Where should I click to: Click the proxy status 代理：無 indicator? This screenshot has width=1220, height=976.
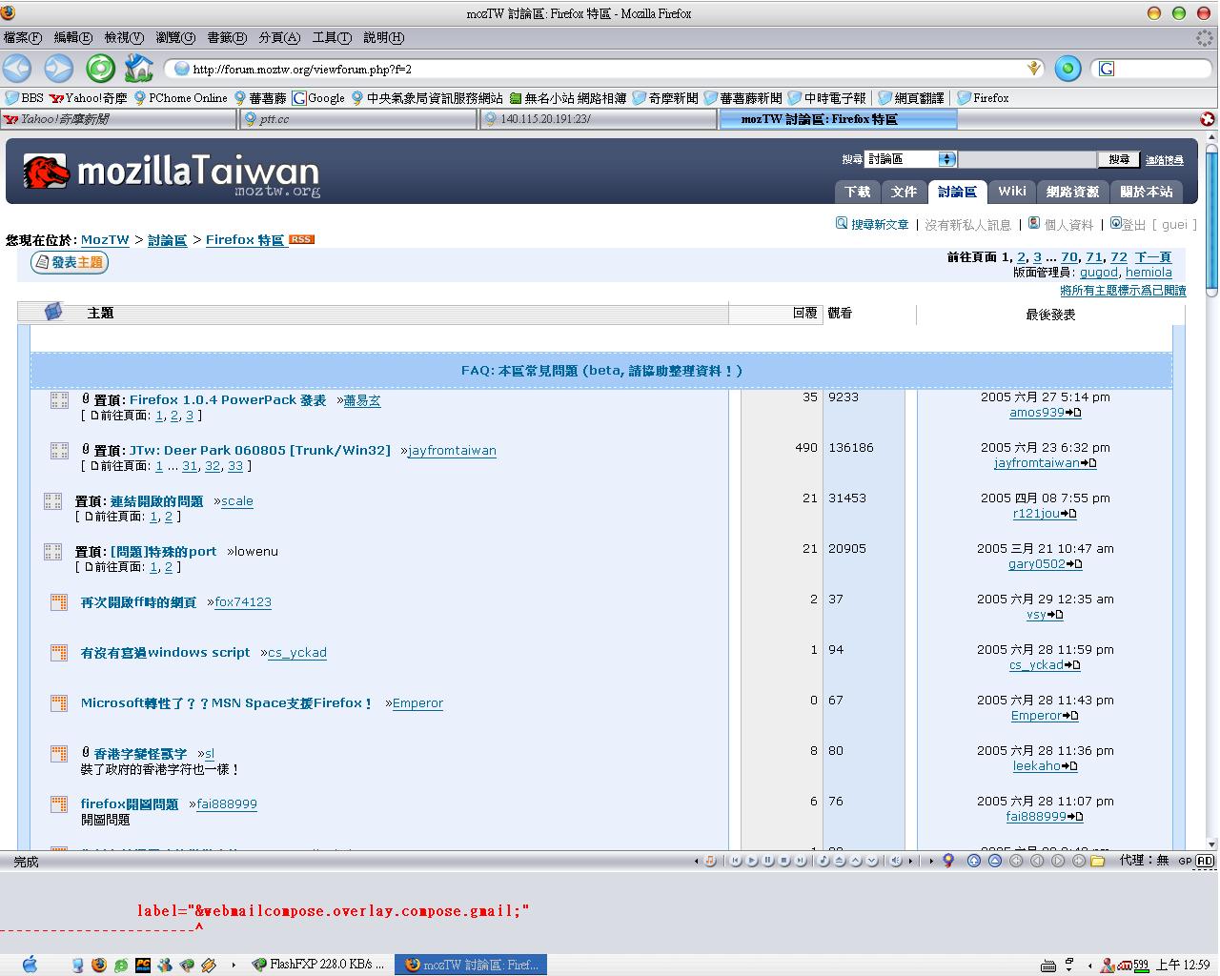tap(1144, 861)
